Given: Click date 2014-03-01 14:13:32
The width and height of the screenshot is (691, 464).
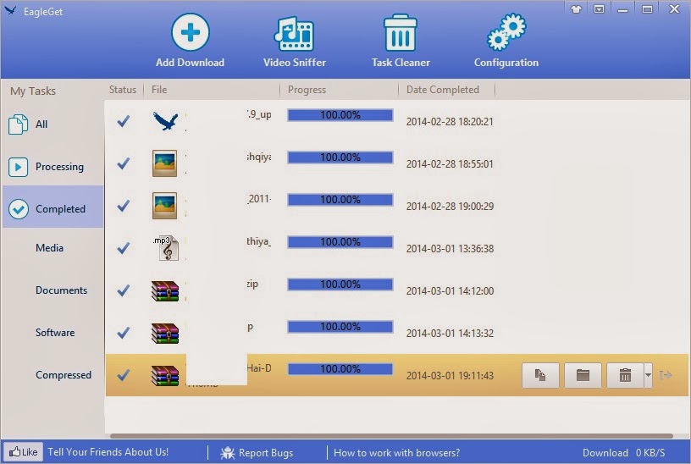Looking at the screenshot, I should pyautogui.click(x=450, y=333).
